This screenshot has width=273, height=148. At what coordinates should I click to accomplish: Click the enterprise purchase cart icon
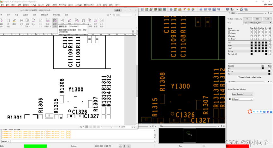pyautogui.click(x=102, y=21)
